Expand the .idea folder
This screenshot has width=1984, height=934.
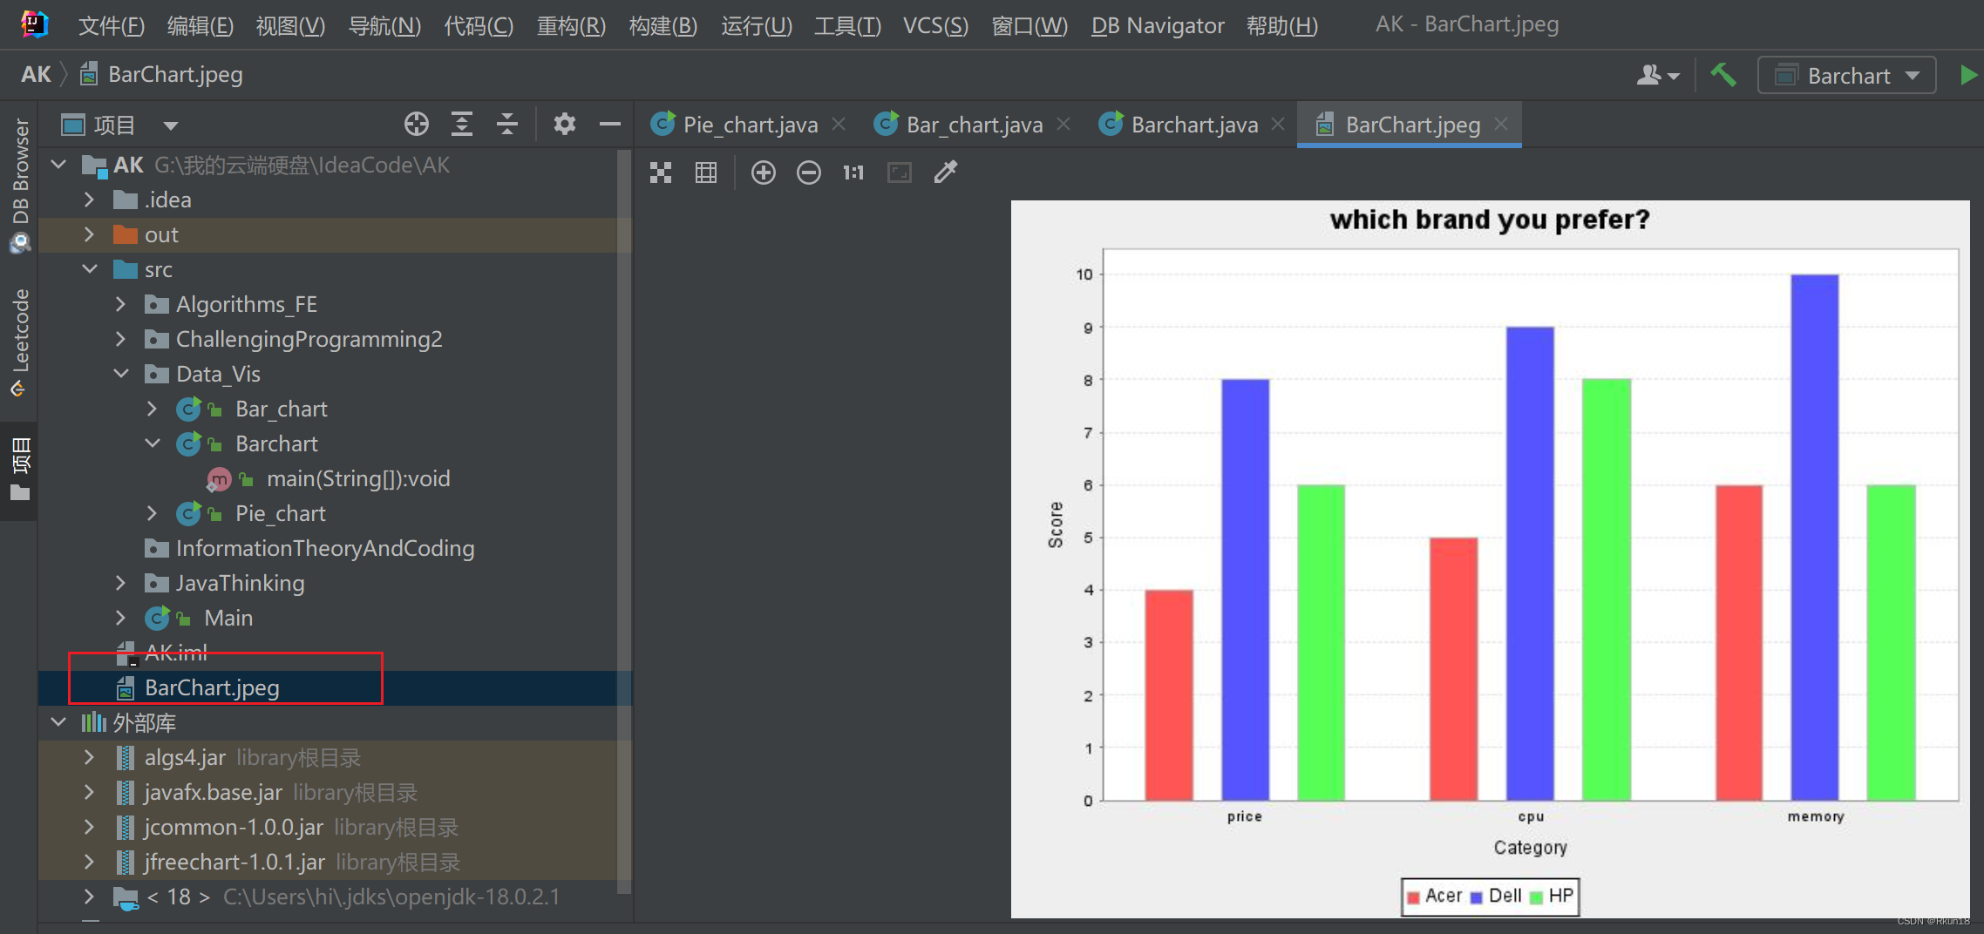point(89,200)
